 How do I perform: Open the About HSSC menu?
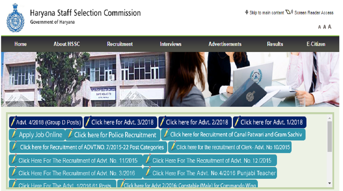(67, 44)
